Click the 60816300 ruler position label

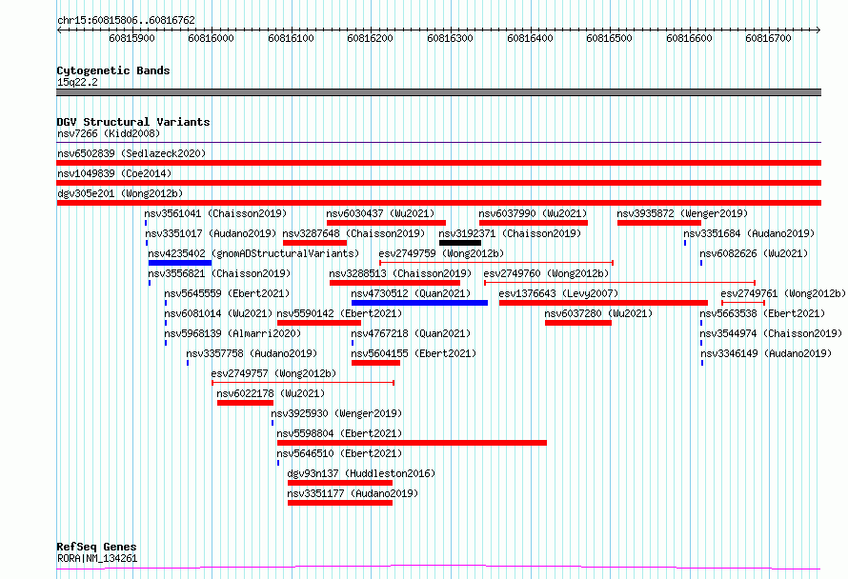450,38
